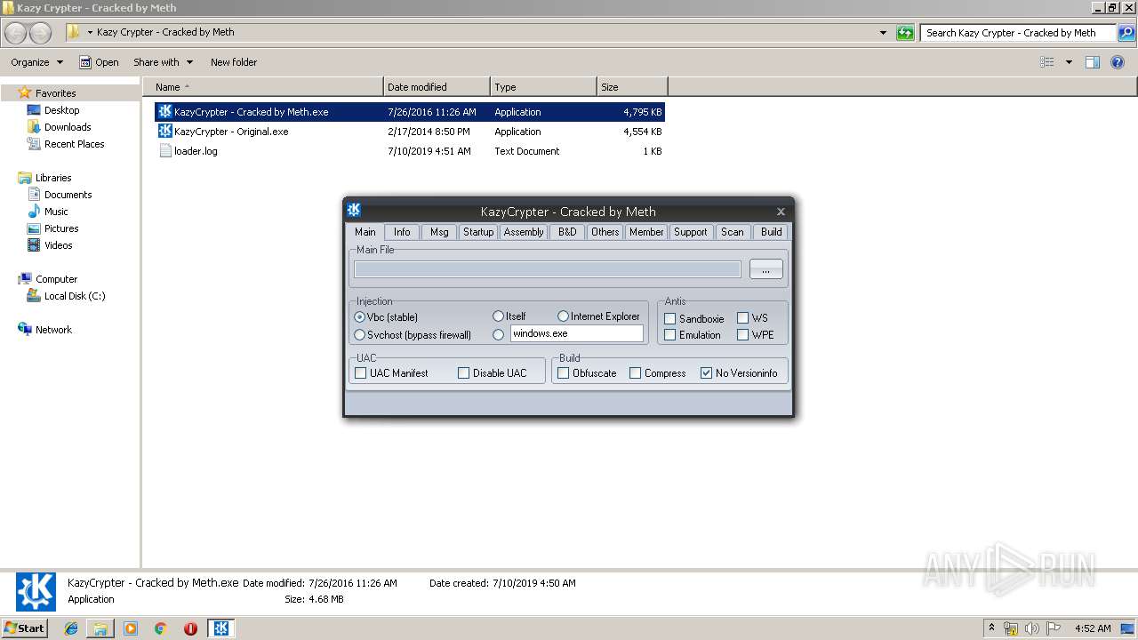Show hidden tray icons arrow
Screen dimensions: 1138x640
[991, 628]
